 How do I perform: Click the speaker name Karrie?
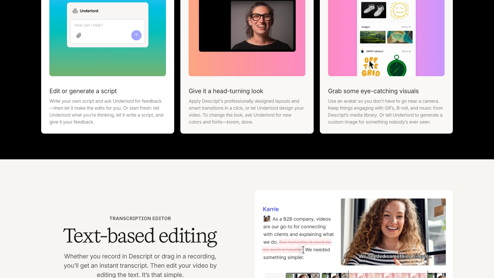point(270,209)
